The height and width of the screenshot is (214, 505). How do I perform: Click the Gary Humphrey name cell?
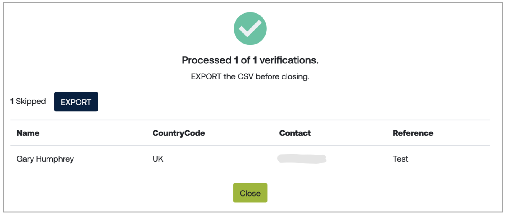click(x=45, y=159)
